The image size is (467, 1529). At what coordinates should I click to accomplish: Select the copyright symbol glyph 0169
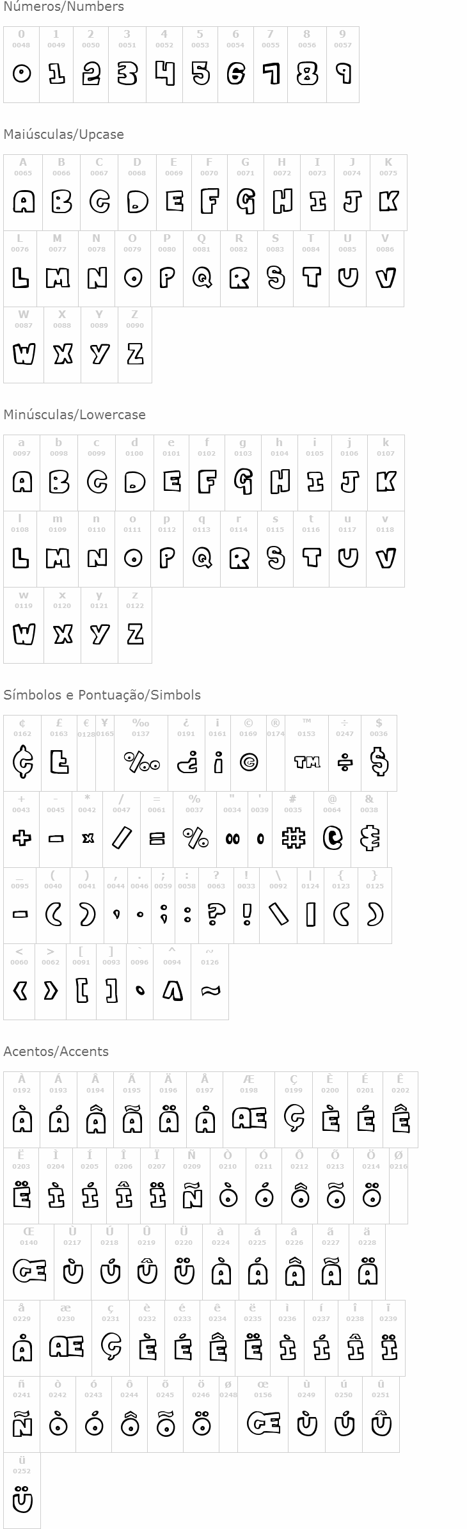tap(248, 753)
